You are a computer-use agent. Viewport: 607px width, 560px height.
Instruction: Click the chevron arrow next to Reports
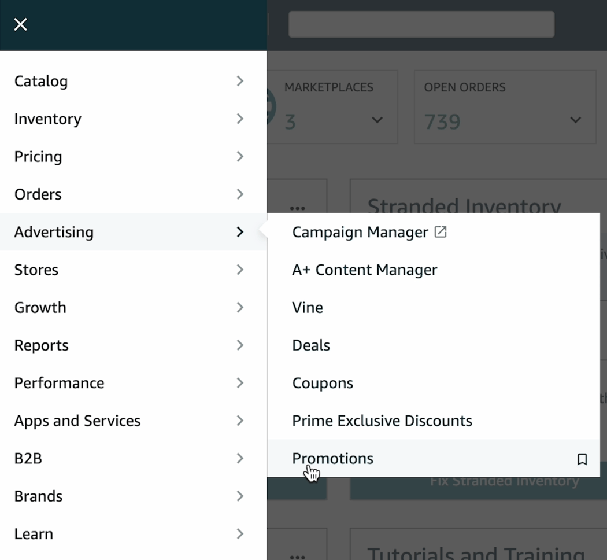click(240, 345)
